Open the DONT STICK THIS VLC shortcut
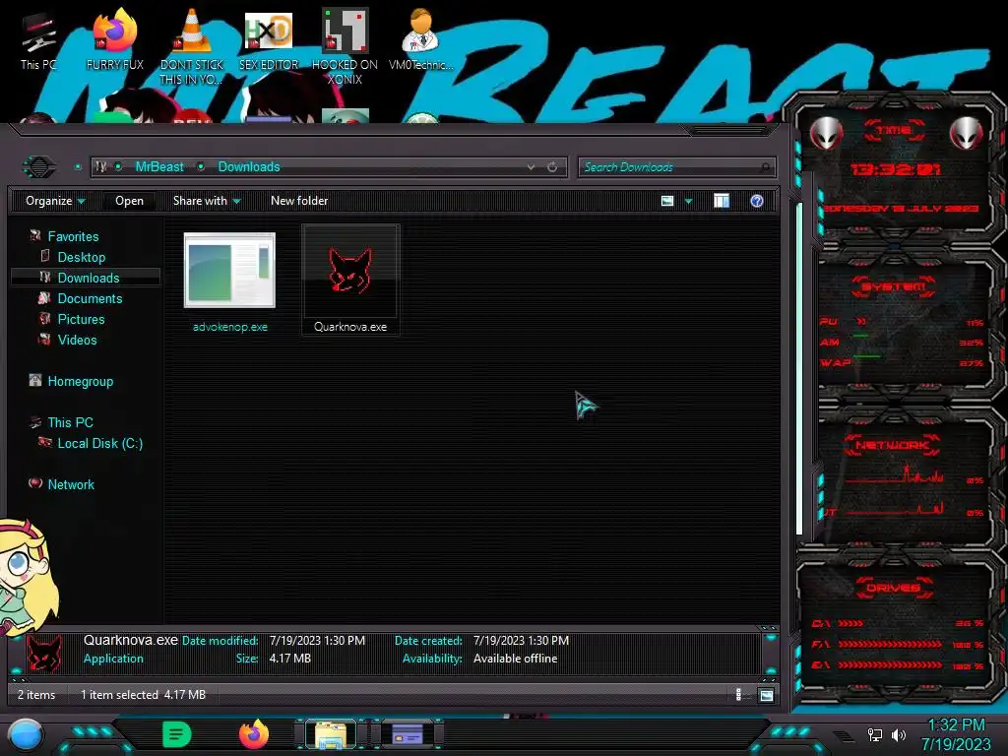The height and width of the screenshot is (756, 1008). pos(192,46)
